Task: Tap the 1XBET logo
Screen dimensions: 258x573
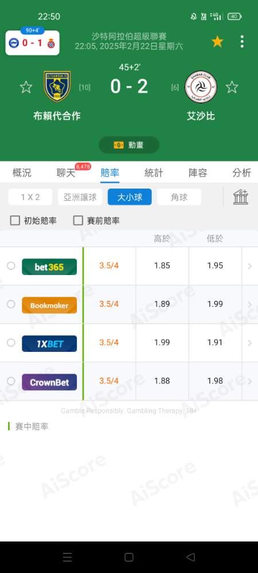Action: (49, 343)
